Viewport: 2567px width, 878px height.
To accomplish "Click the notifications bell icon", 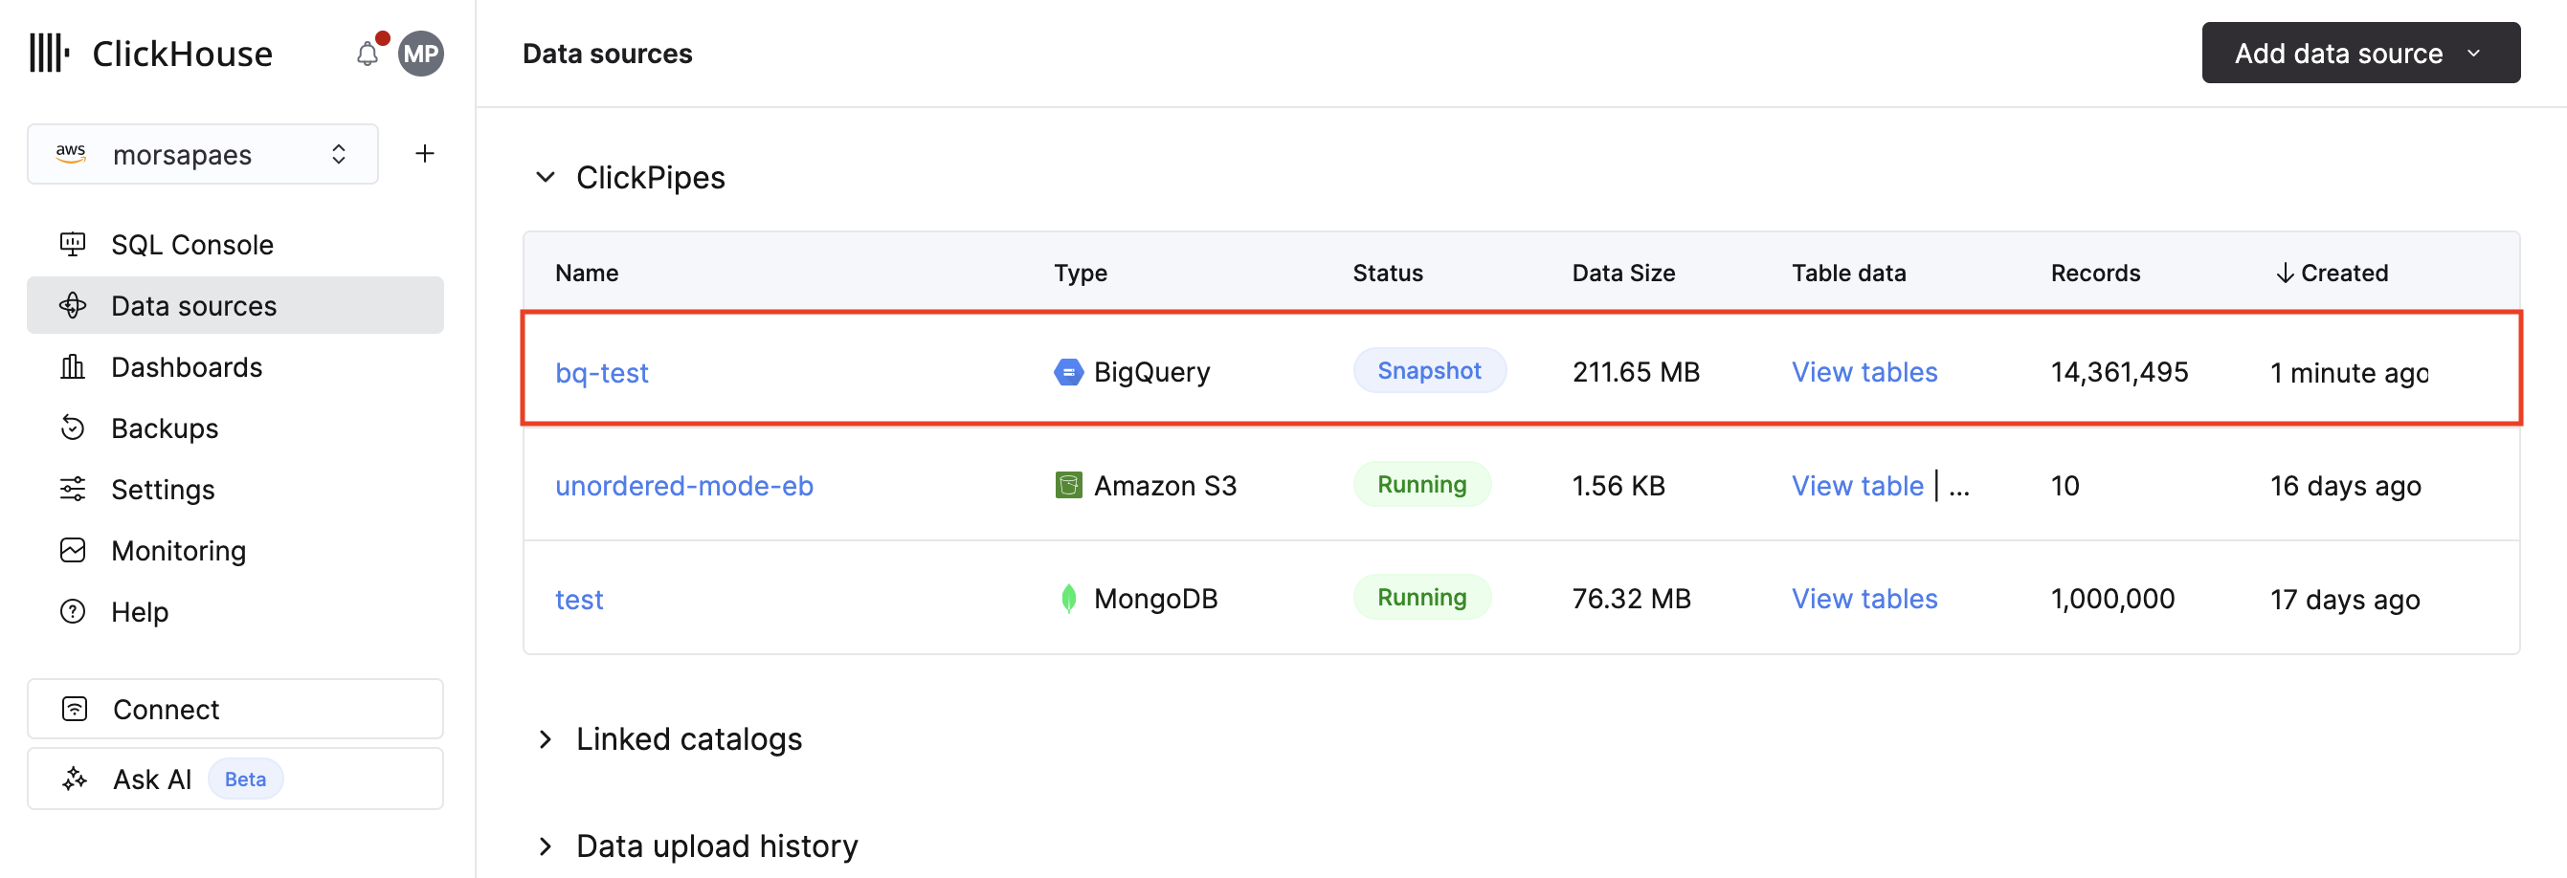I will point(367,54).
